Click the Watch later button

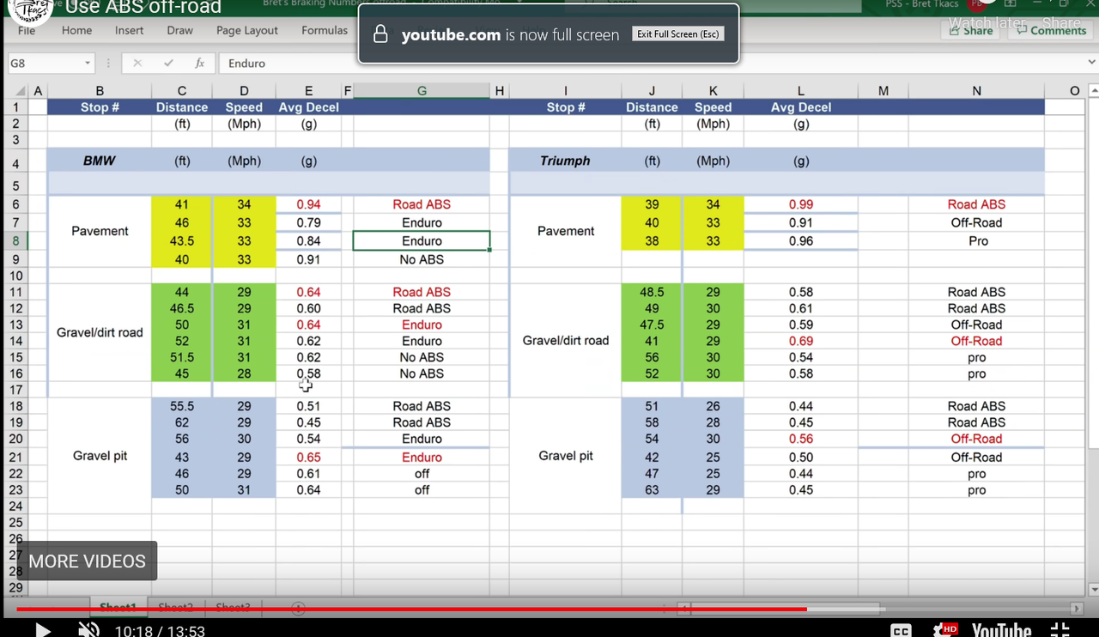[989, 22]
